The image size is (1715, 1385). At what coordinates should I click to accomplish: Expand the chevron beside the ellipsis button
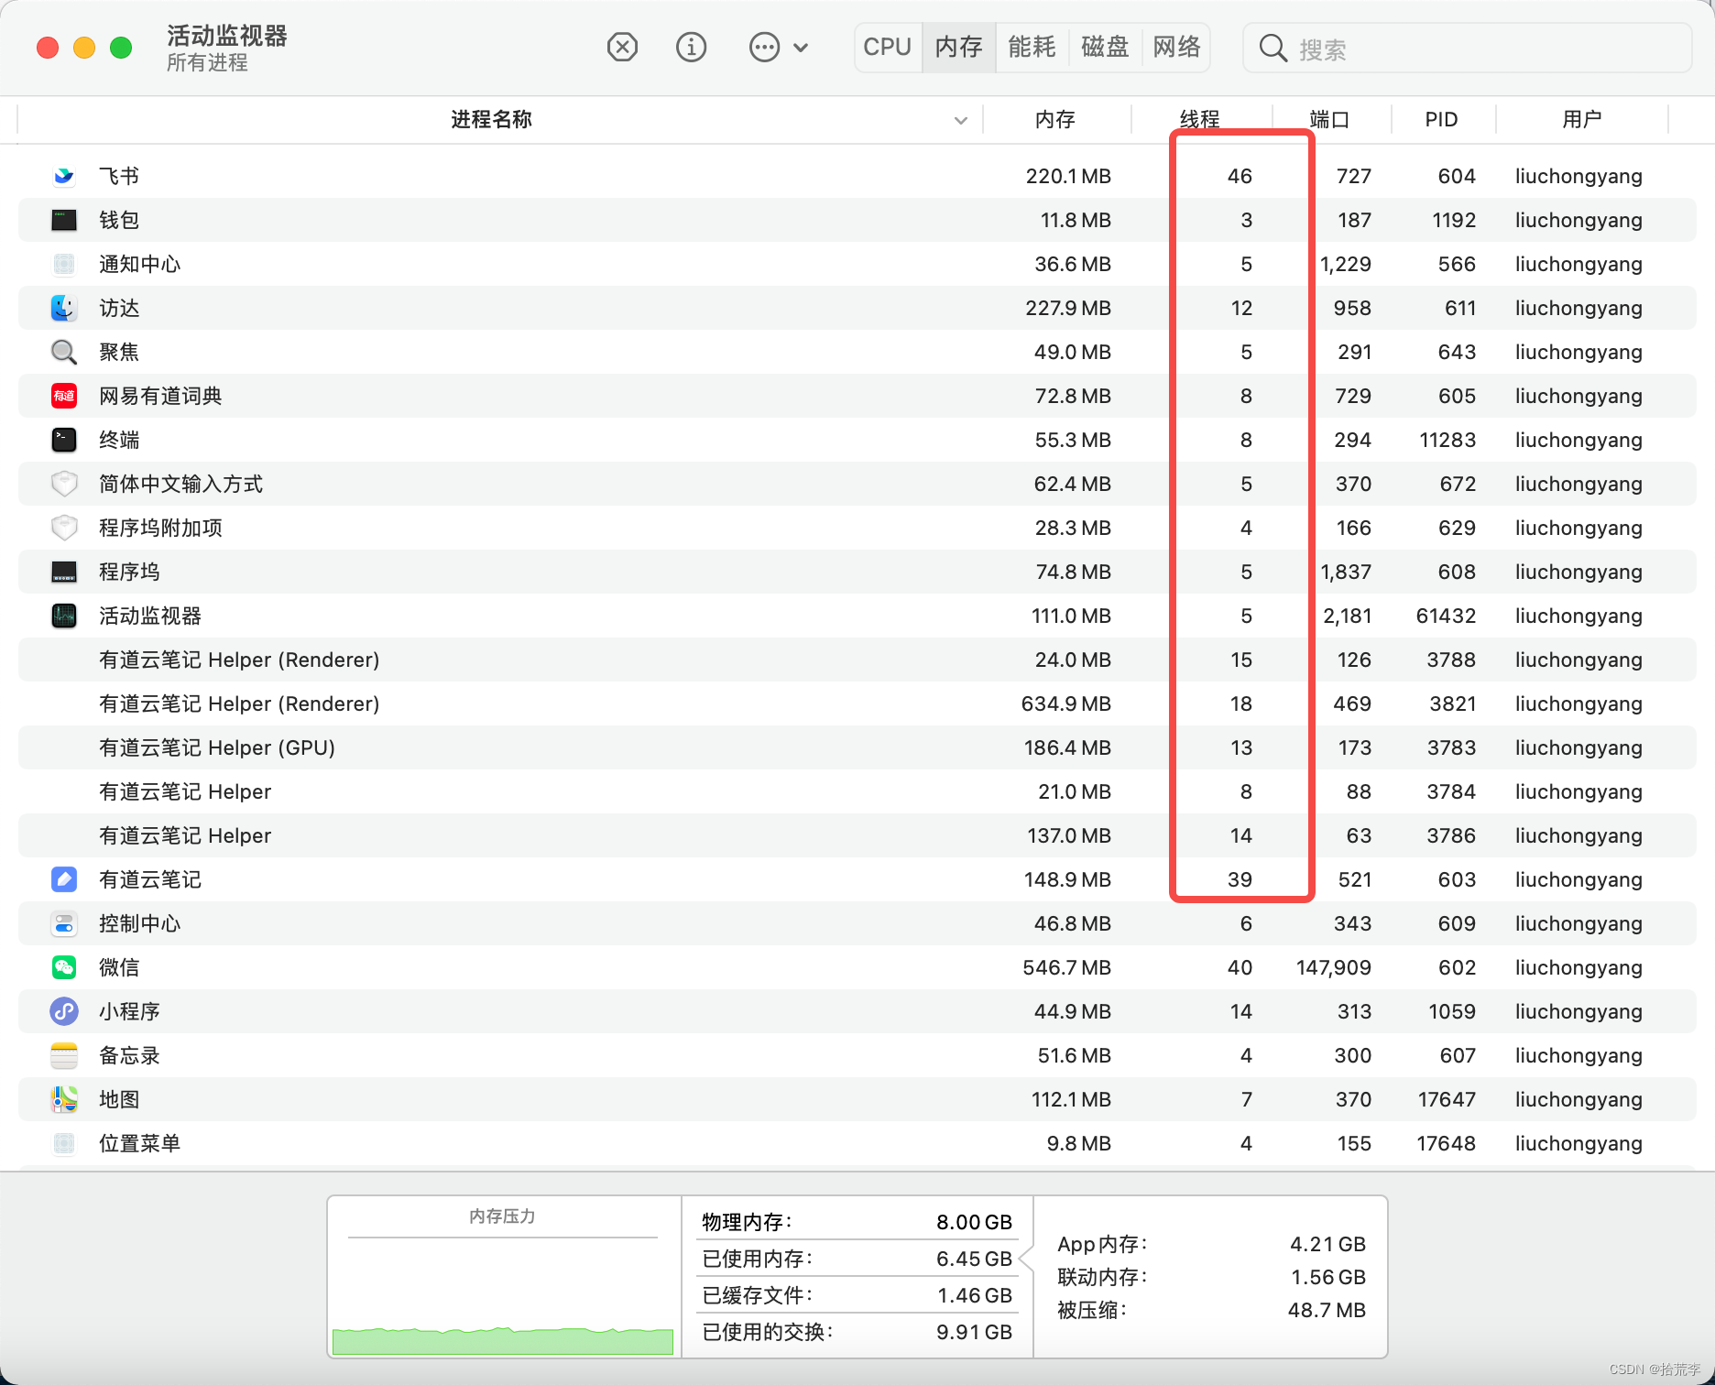(801, 48)
